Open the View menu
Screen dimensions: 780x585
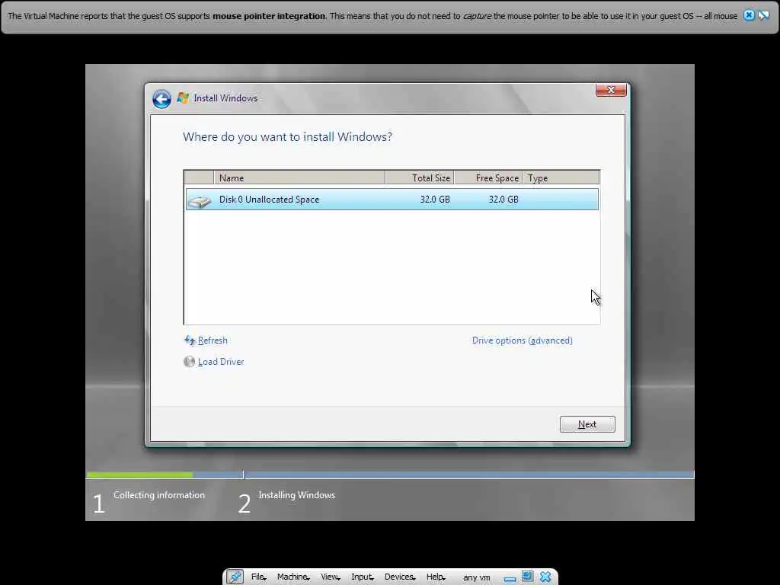pos(330,577)
